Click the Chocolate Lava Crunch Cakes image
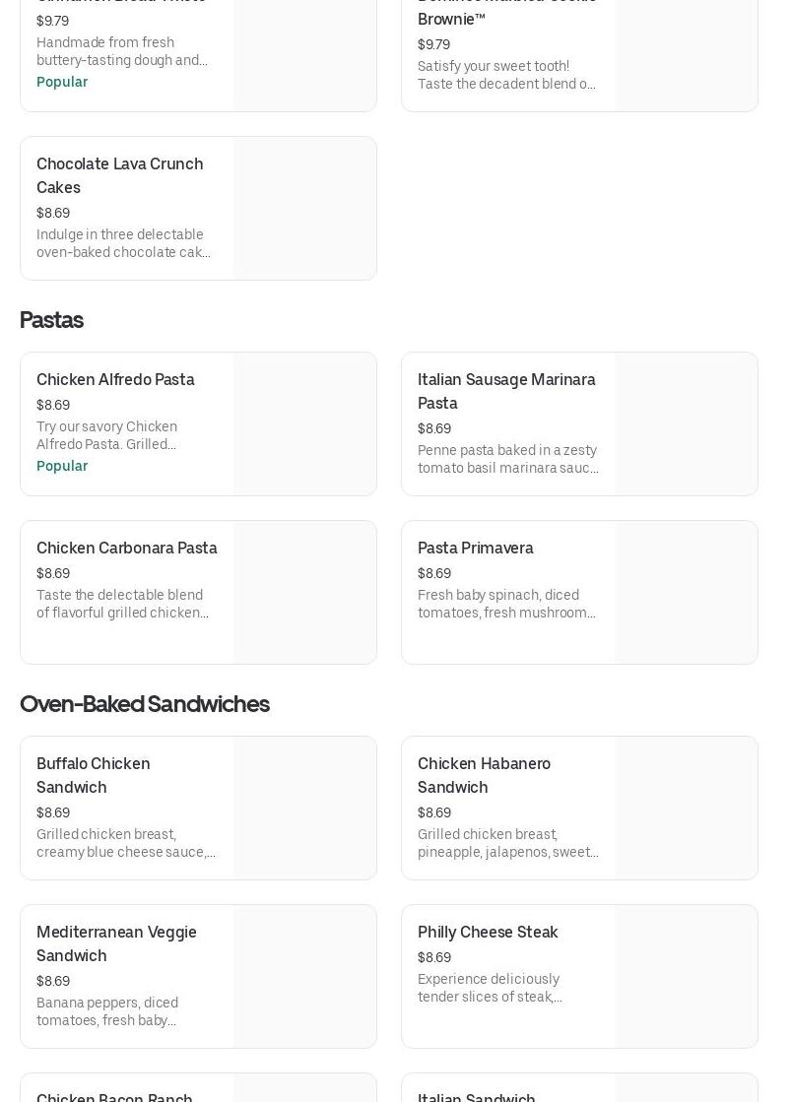 click(x=304, y=209)
